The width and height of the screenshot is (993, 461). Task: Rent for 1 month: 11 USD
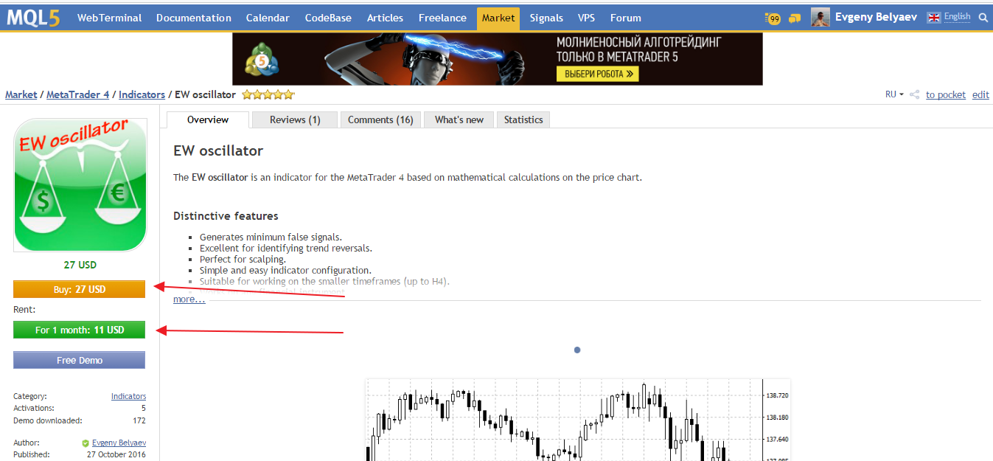(80, 330)
